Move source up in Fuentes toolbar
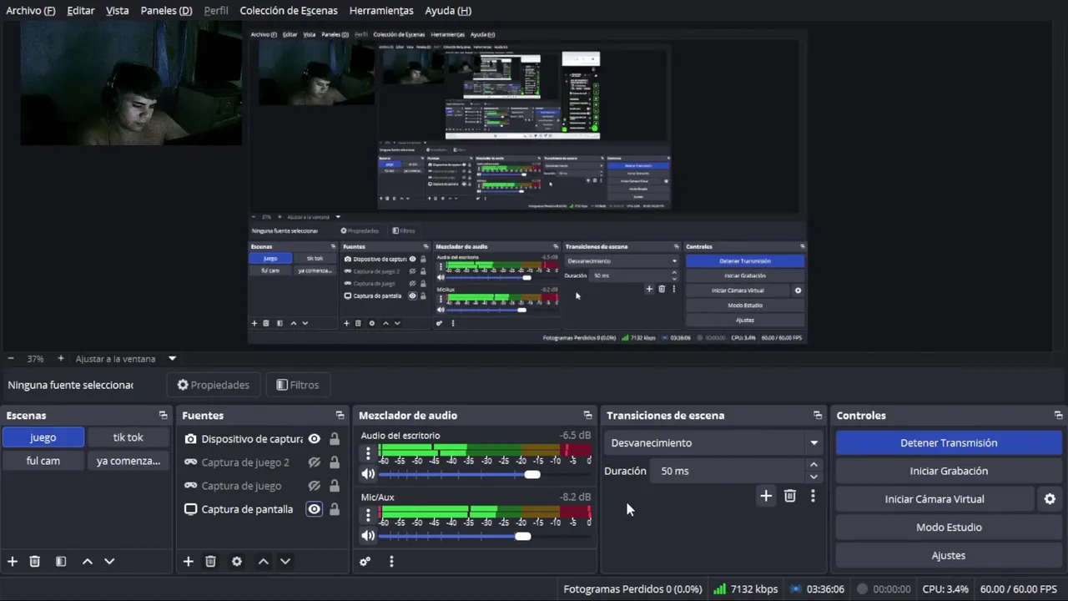The height and width of the screenshot is (601, 1068). click(263, 562)
